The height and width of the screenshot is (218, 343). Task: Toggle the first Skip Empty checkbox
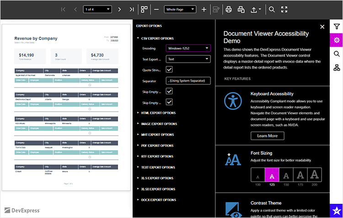(x=169, y=91)
